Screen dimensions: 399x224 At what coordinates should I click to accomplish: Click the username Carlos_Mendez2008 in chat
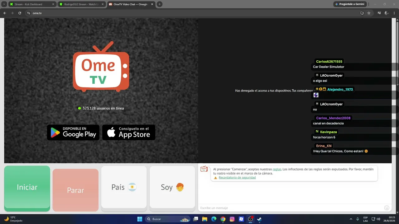click(x=333, y=118)
